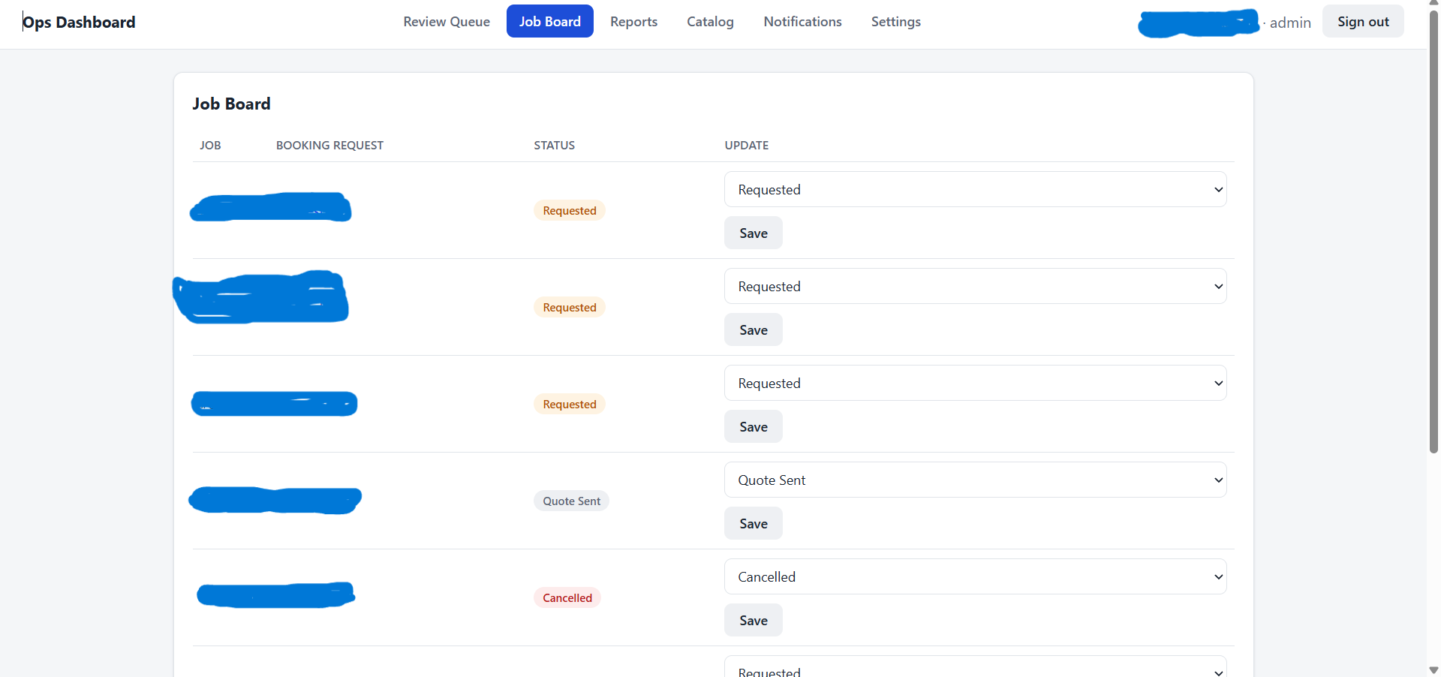The image size is (1441, 677).
Task: Click the Ops Dashboard title link
Action: pos(79,23)
